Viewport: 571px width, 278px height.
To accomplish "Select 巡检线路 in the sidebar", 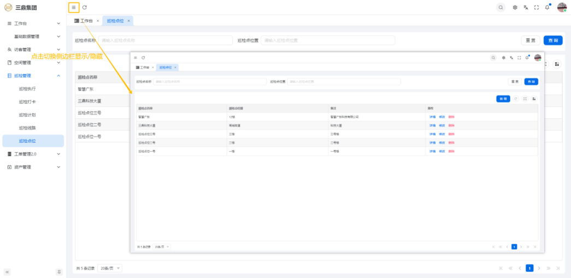I will [27, 128].
